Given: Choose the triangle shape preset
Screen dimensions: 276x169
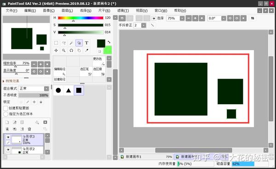Looking at the screenshot, I should (69, 90).
